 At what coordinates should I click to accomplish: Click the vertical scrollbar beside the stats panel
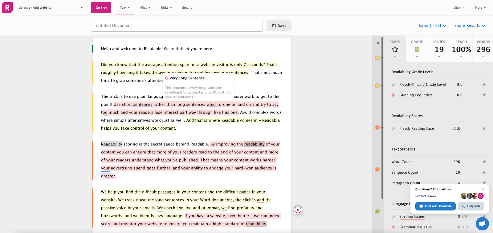coord(382,117)
